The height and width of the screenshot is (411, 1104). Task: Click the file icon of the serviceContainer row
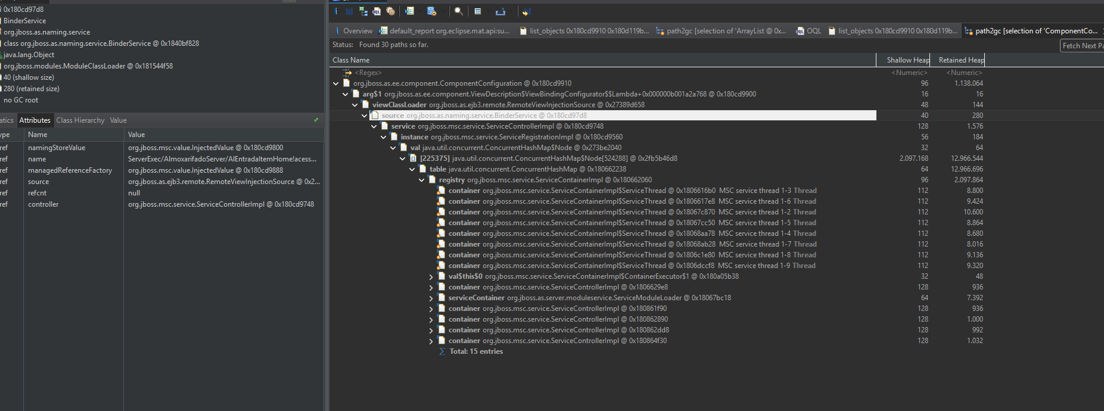coord(441,298)
